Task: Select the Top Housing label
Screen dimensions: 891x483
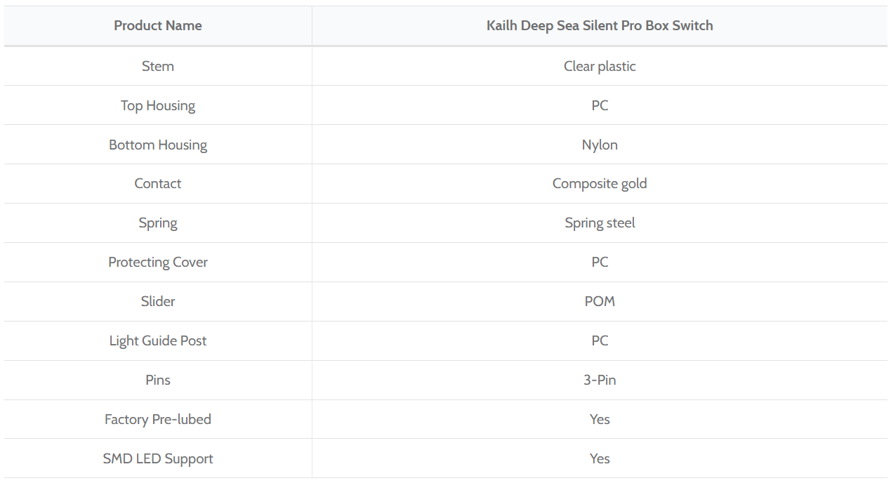Action: (x=158, y=105)
